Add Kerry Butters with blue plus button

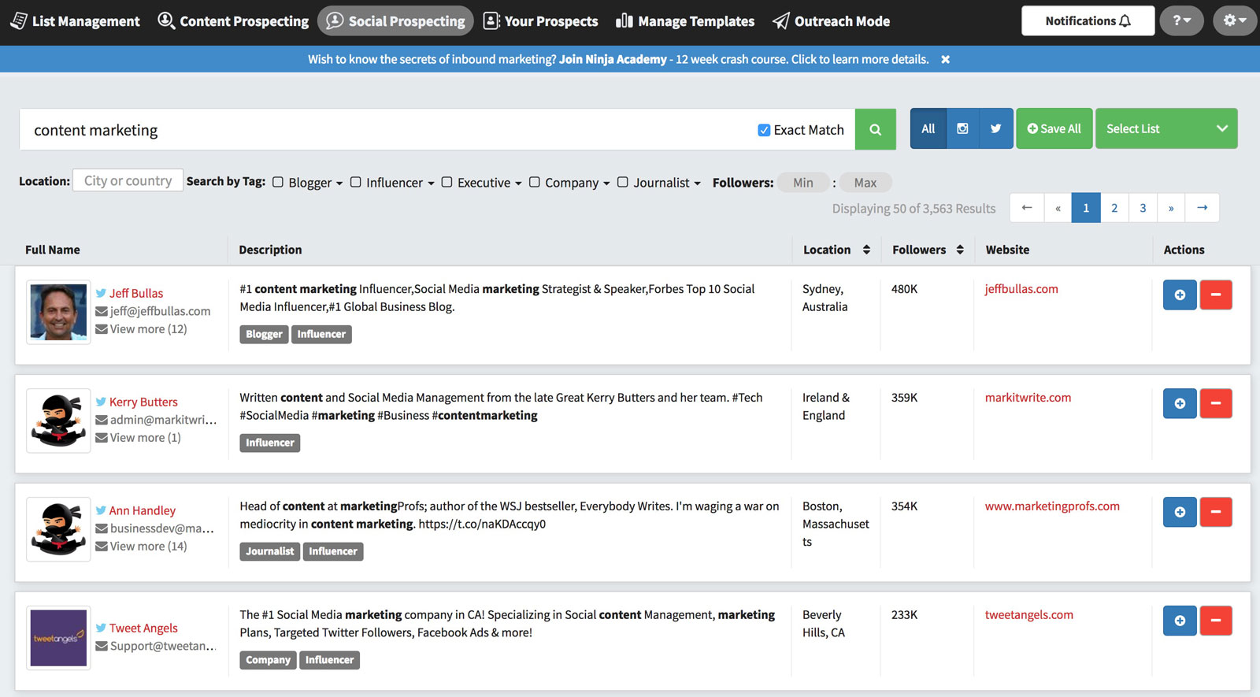(x=1180, y=403)
